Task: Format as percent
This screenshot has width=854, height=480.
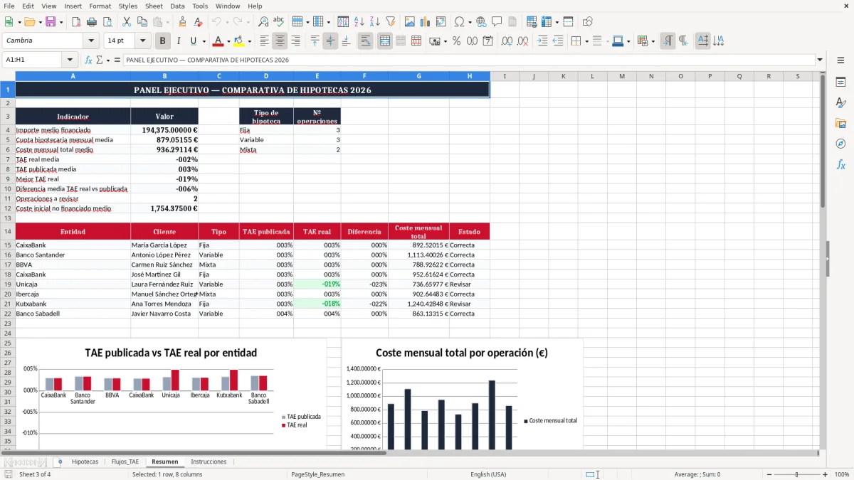Action: point(456,41)
